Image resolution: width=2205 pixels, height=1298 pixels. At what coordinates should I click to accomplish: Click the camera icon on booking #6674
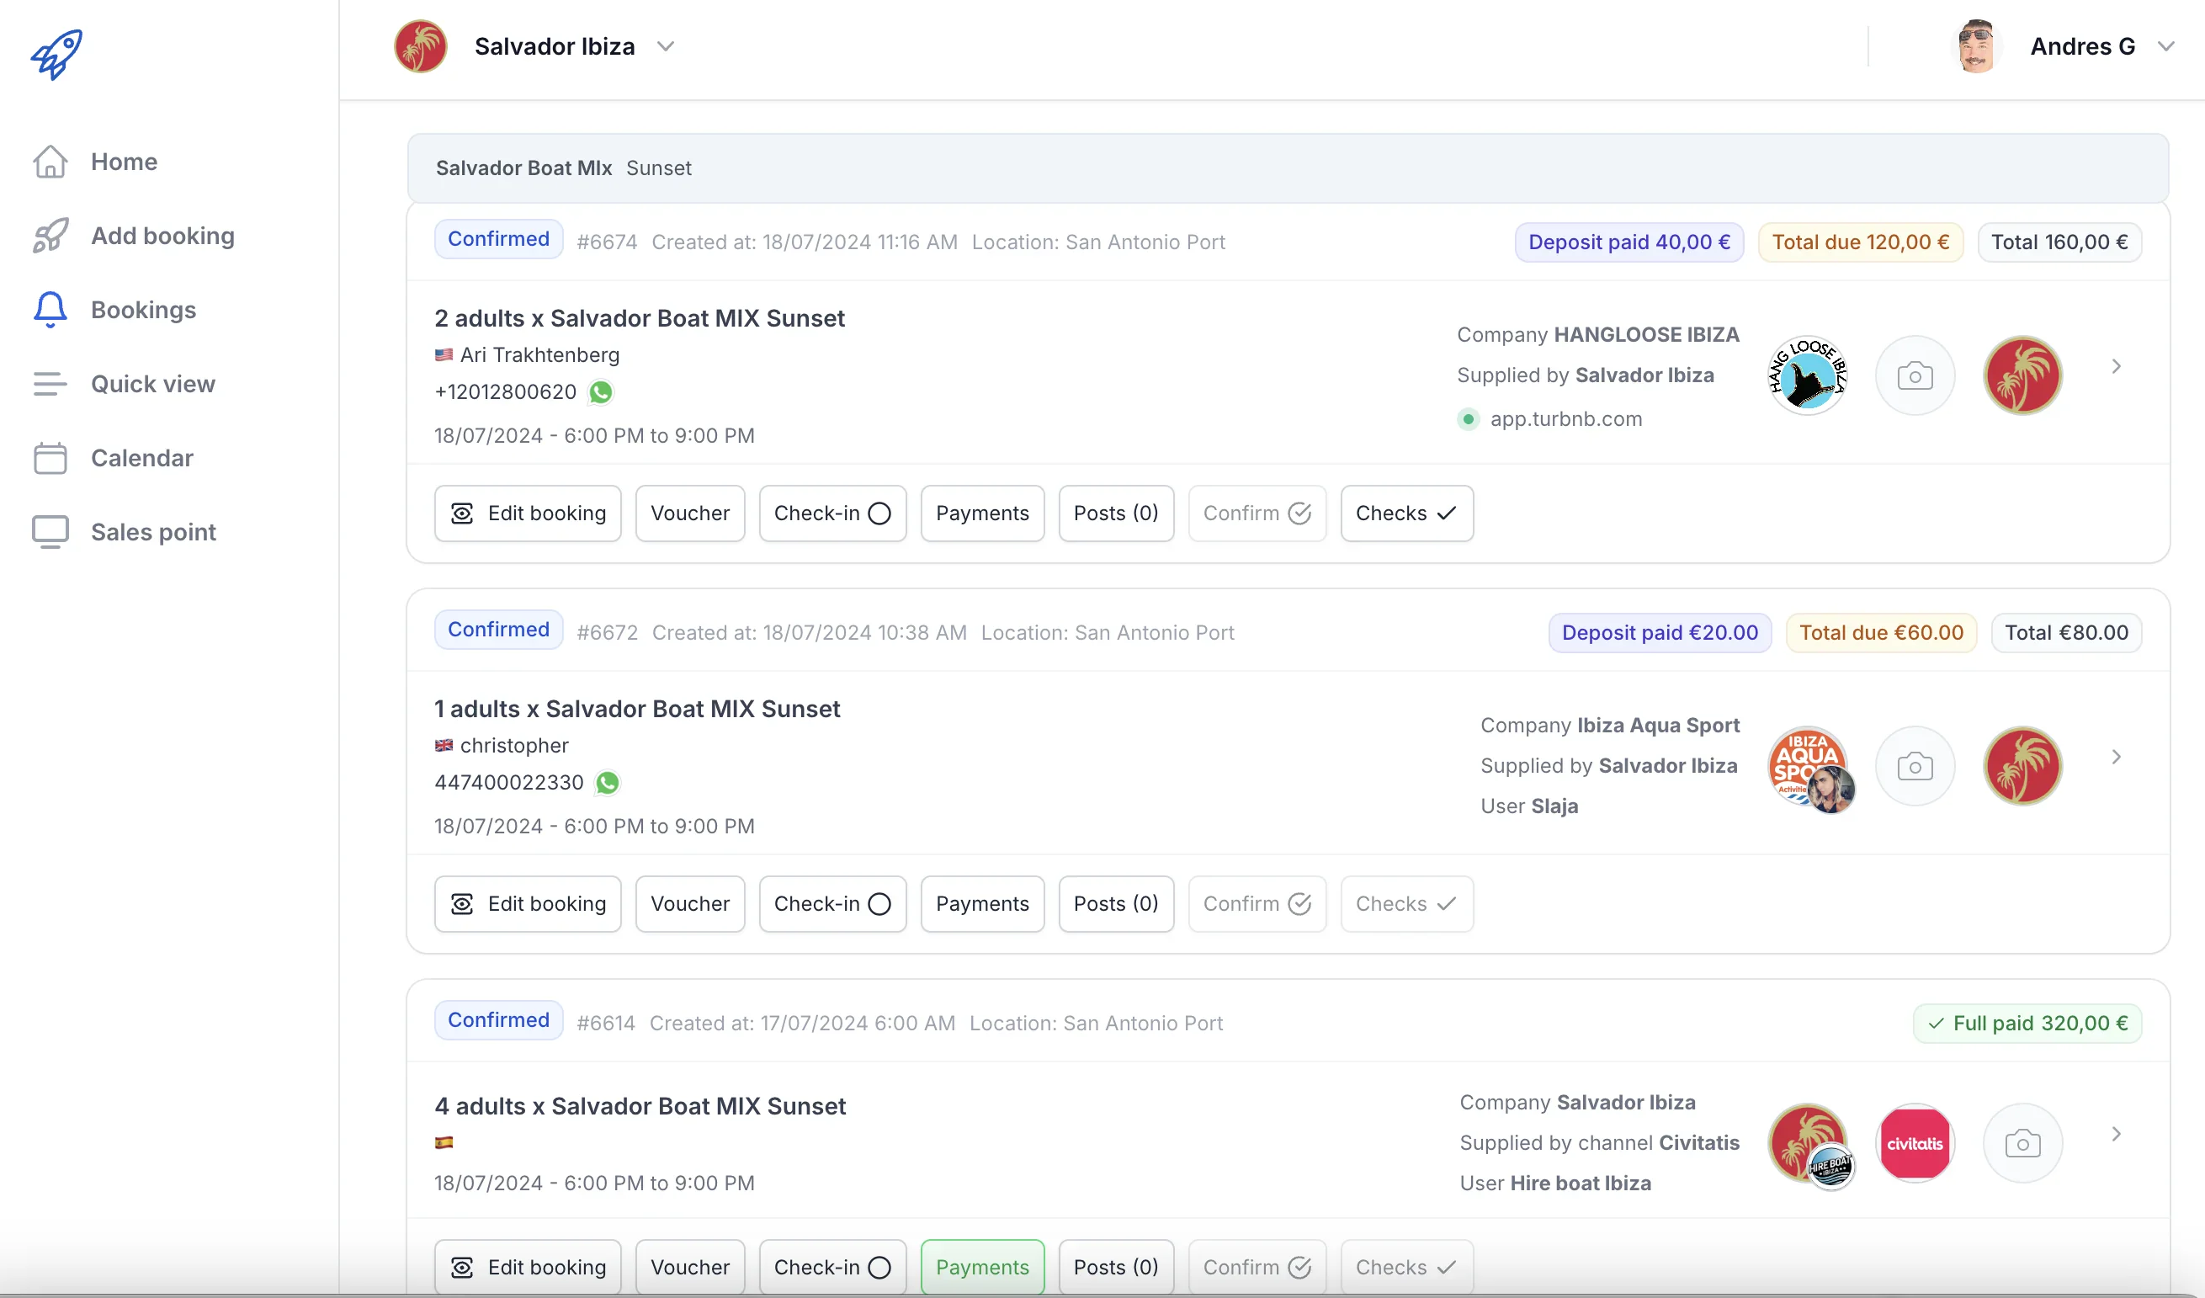click(1915, 375)
